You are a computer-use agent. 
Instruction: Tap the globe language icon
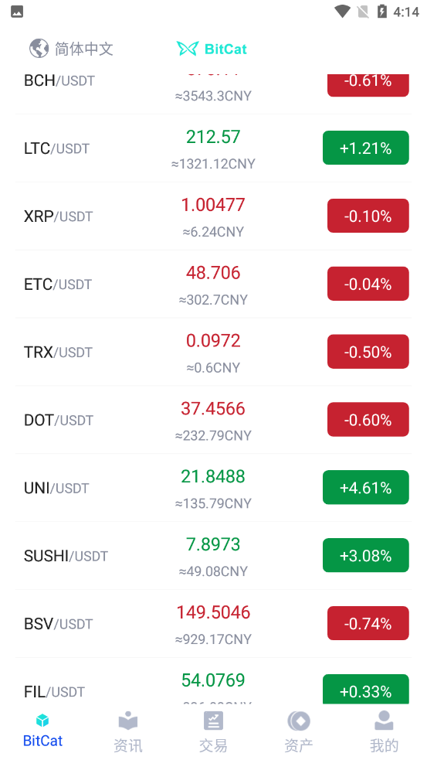[39, 49]
